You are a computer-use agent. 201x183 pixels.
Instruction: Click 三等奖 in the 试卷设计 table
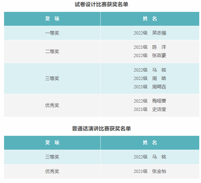52,78
